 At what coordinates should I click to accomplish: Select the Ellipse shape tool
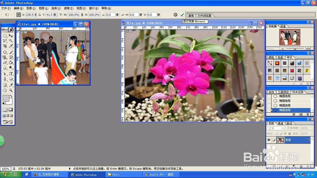tap(11, 79)
